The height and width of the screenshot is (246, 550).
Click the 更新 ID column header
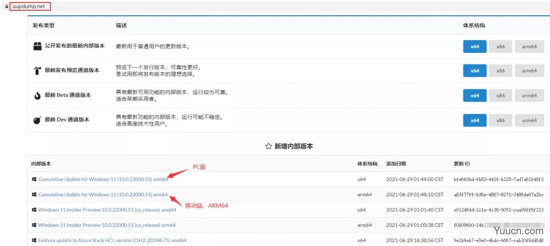point(461,164)
